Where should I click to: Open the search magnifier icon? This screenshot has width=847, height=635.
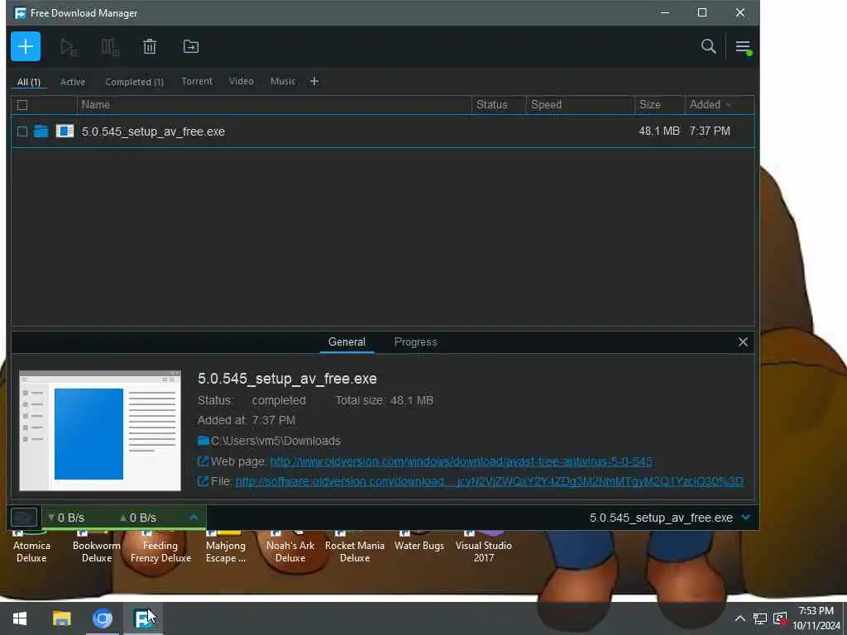[708, 46]
